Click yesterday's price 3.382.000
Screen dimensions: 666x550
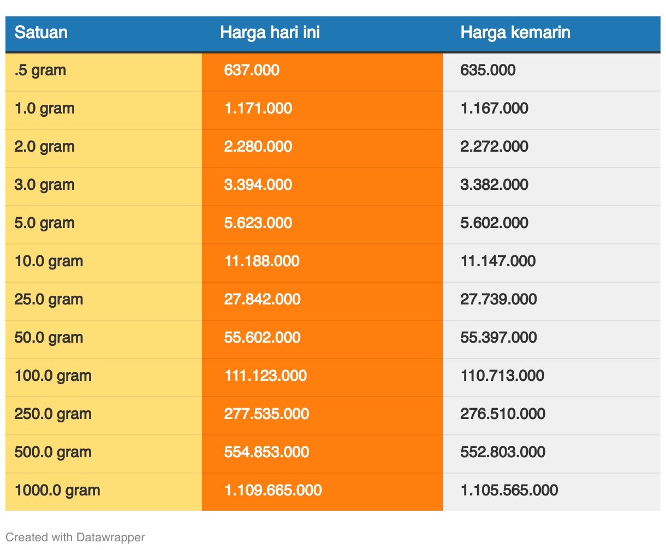click(494, 185)
